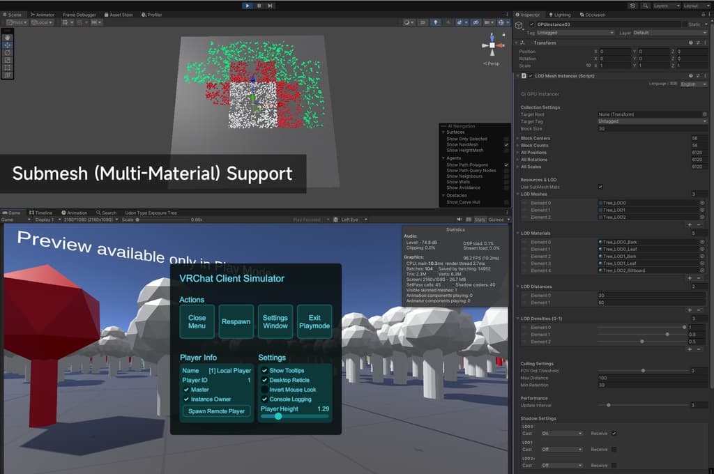The height and width of the screenshot is (474, 714).
Task: Open the Language English dropdown
Action: click(x=693, y=84)
